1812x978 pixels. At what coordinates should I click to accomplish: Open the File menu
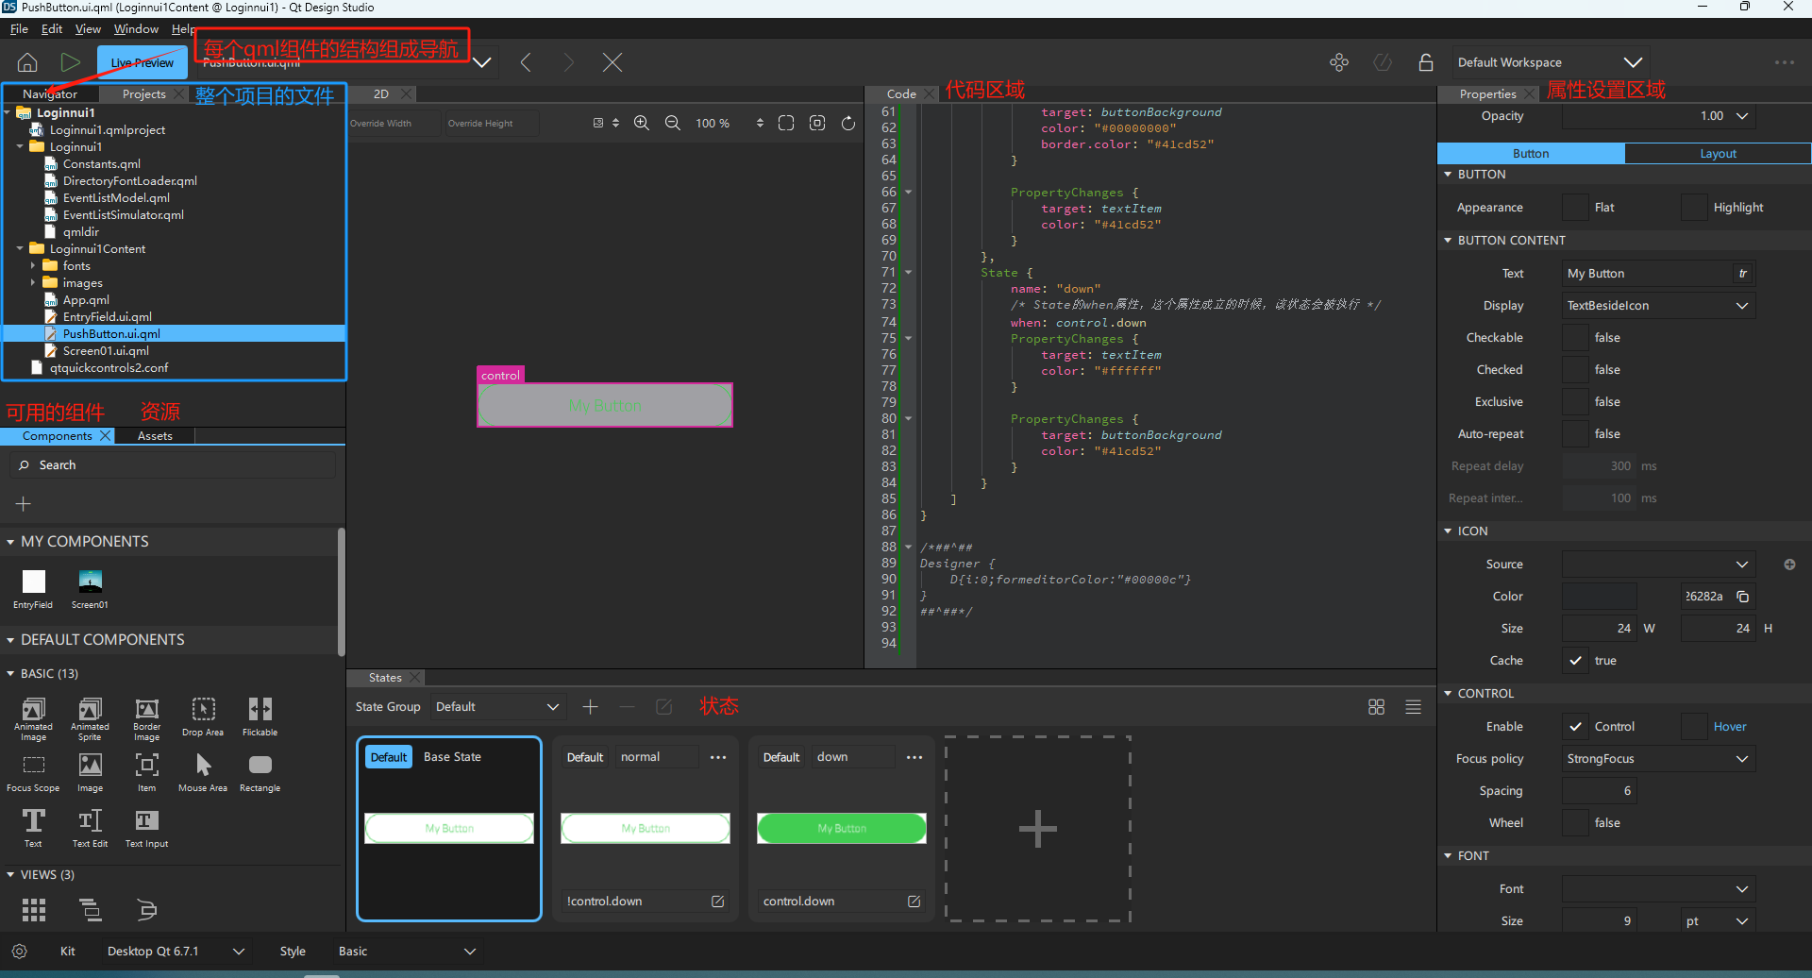[x=19, y=29]
